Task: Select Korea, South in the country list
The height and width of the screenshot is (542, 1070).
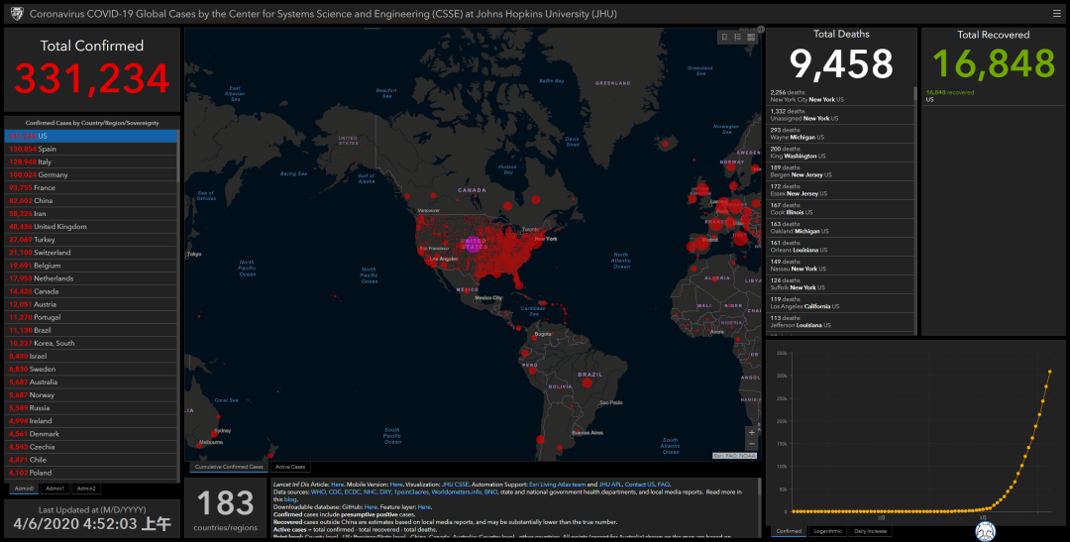Action: click(91, 344)
